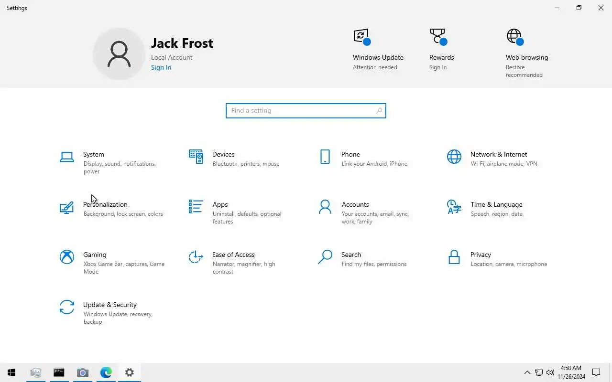This screenshot has width=612, height=382.
Task: Click 'Display, sound, notifications, power' description
Action: (x=120, y=168)
